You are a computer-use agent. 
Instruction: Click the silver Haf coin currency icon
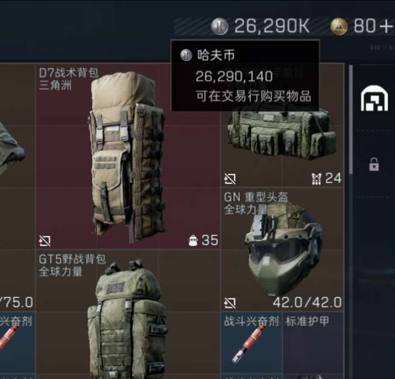220,26
